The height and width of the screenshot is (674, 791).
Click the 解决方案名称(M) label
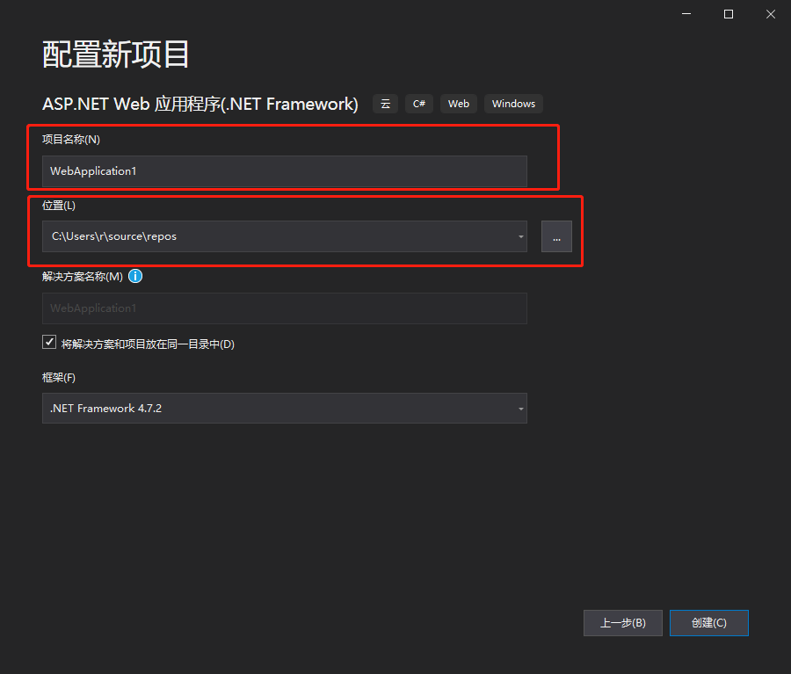tap(83, 277)
